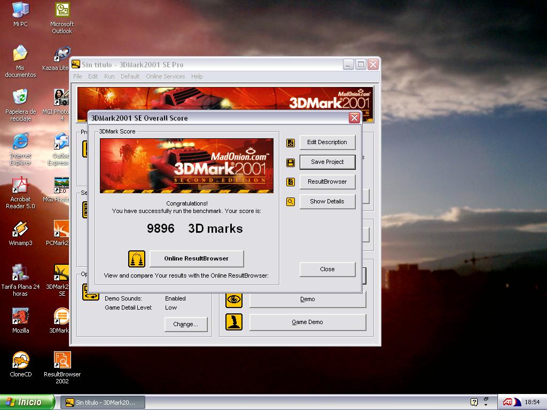Open the Help menu
This screenshot has height=410, width=547.
197,76
